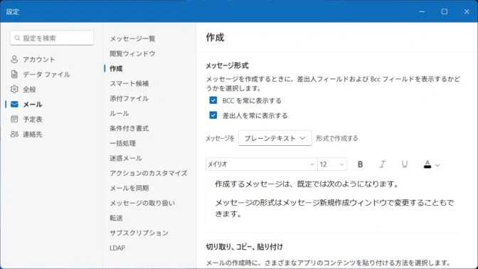This screenshot has width=478, height=269.
Task: Open メールを同期 settings
Action: 129,188
